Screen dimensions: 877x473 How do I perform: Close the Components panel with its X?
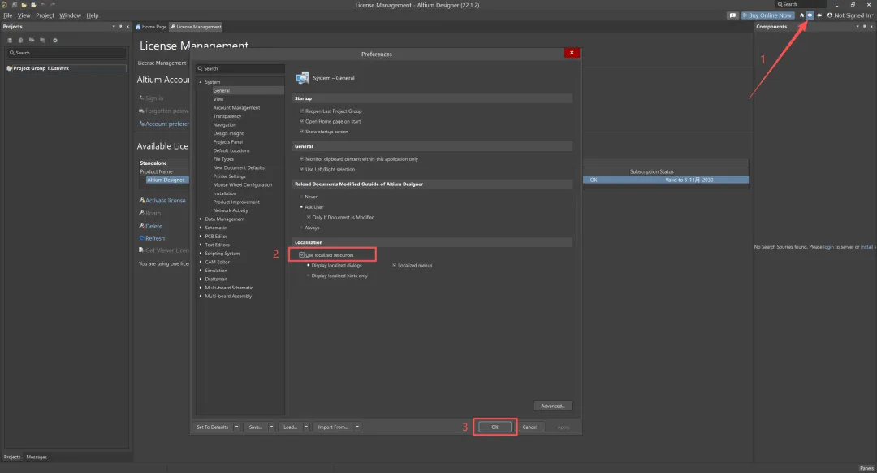871,26
